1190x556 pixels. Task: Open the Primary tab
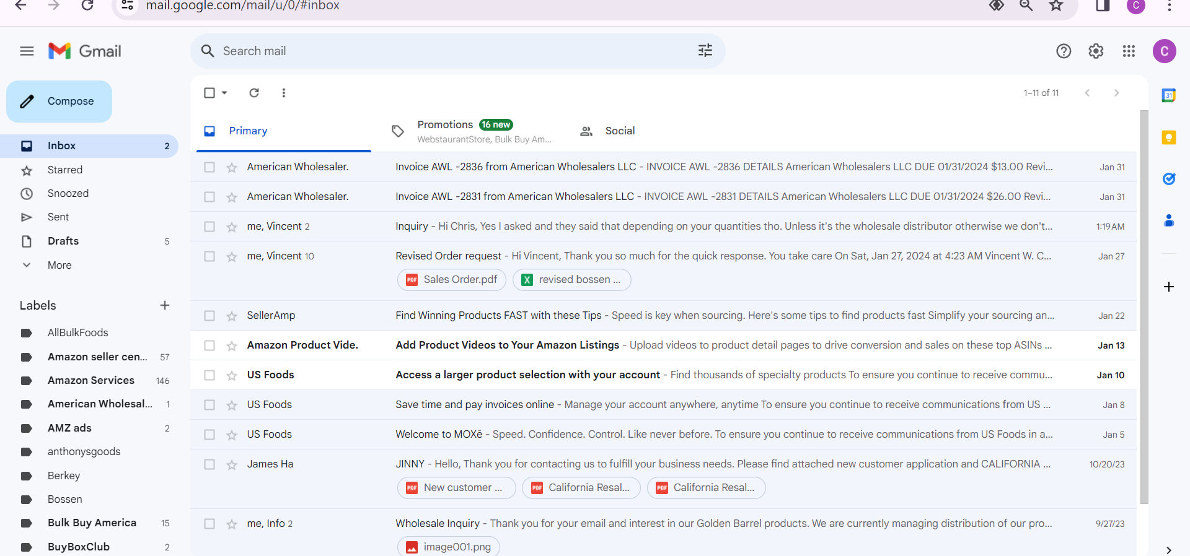[284, 131]
